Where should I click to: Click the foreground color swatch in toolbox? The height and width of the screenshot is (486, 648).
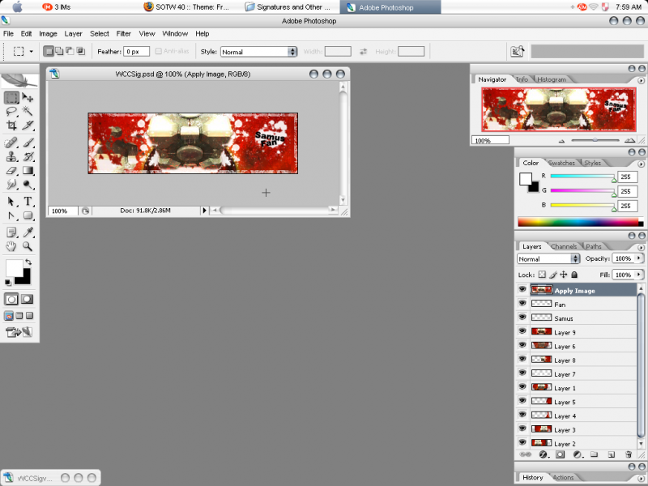(13, 267)
